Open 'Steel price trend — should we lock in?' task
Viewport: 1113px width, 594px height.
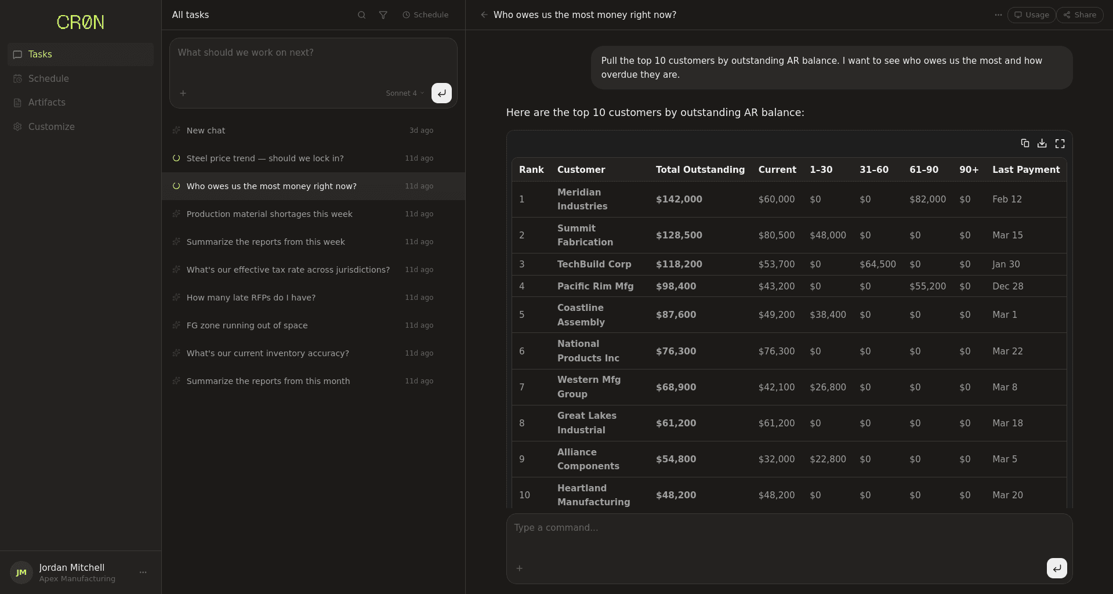(313, 158)
